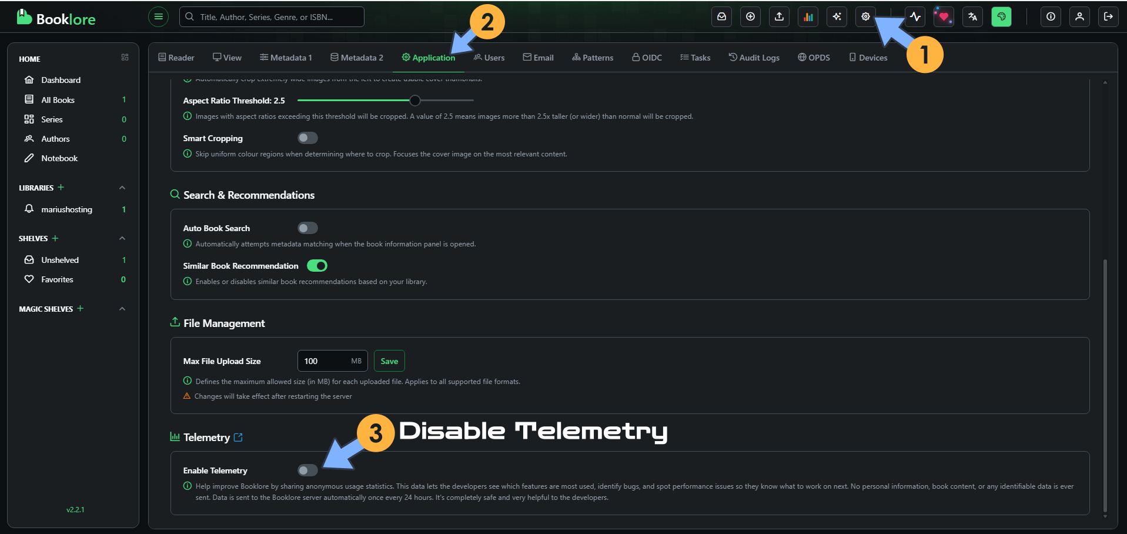Disable Similar Book Recommendation
The image size is (1127, 534).
(316, 265)
